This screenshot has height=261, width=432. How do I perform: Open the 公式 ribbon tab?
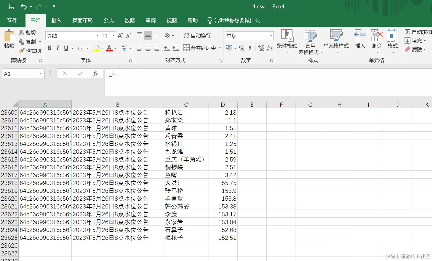click(x=109, y=20)
